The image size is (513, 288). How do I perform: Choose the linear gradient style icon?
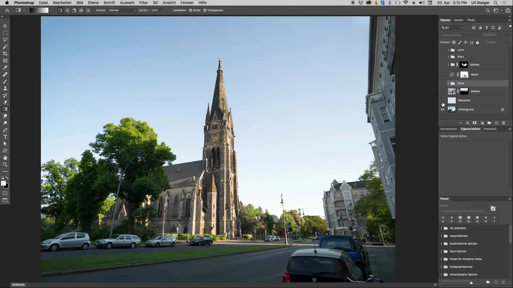coord(60,10)
